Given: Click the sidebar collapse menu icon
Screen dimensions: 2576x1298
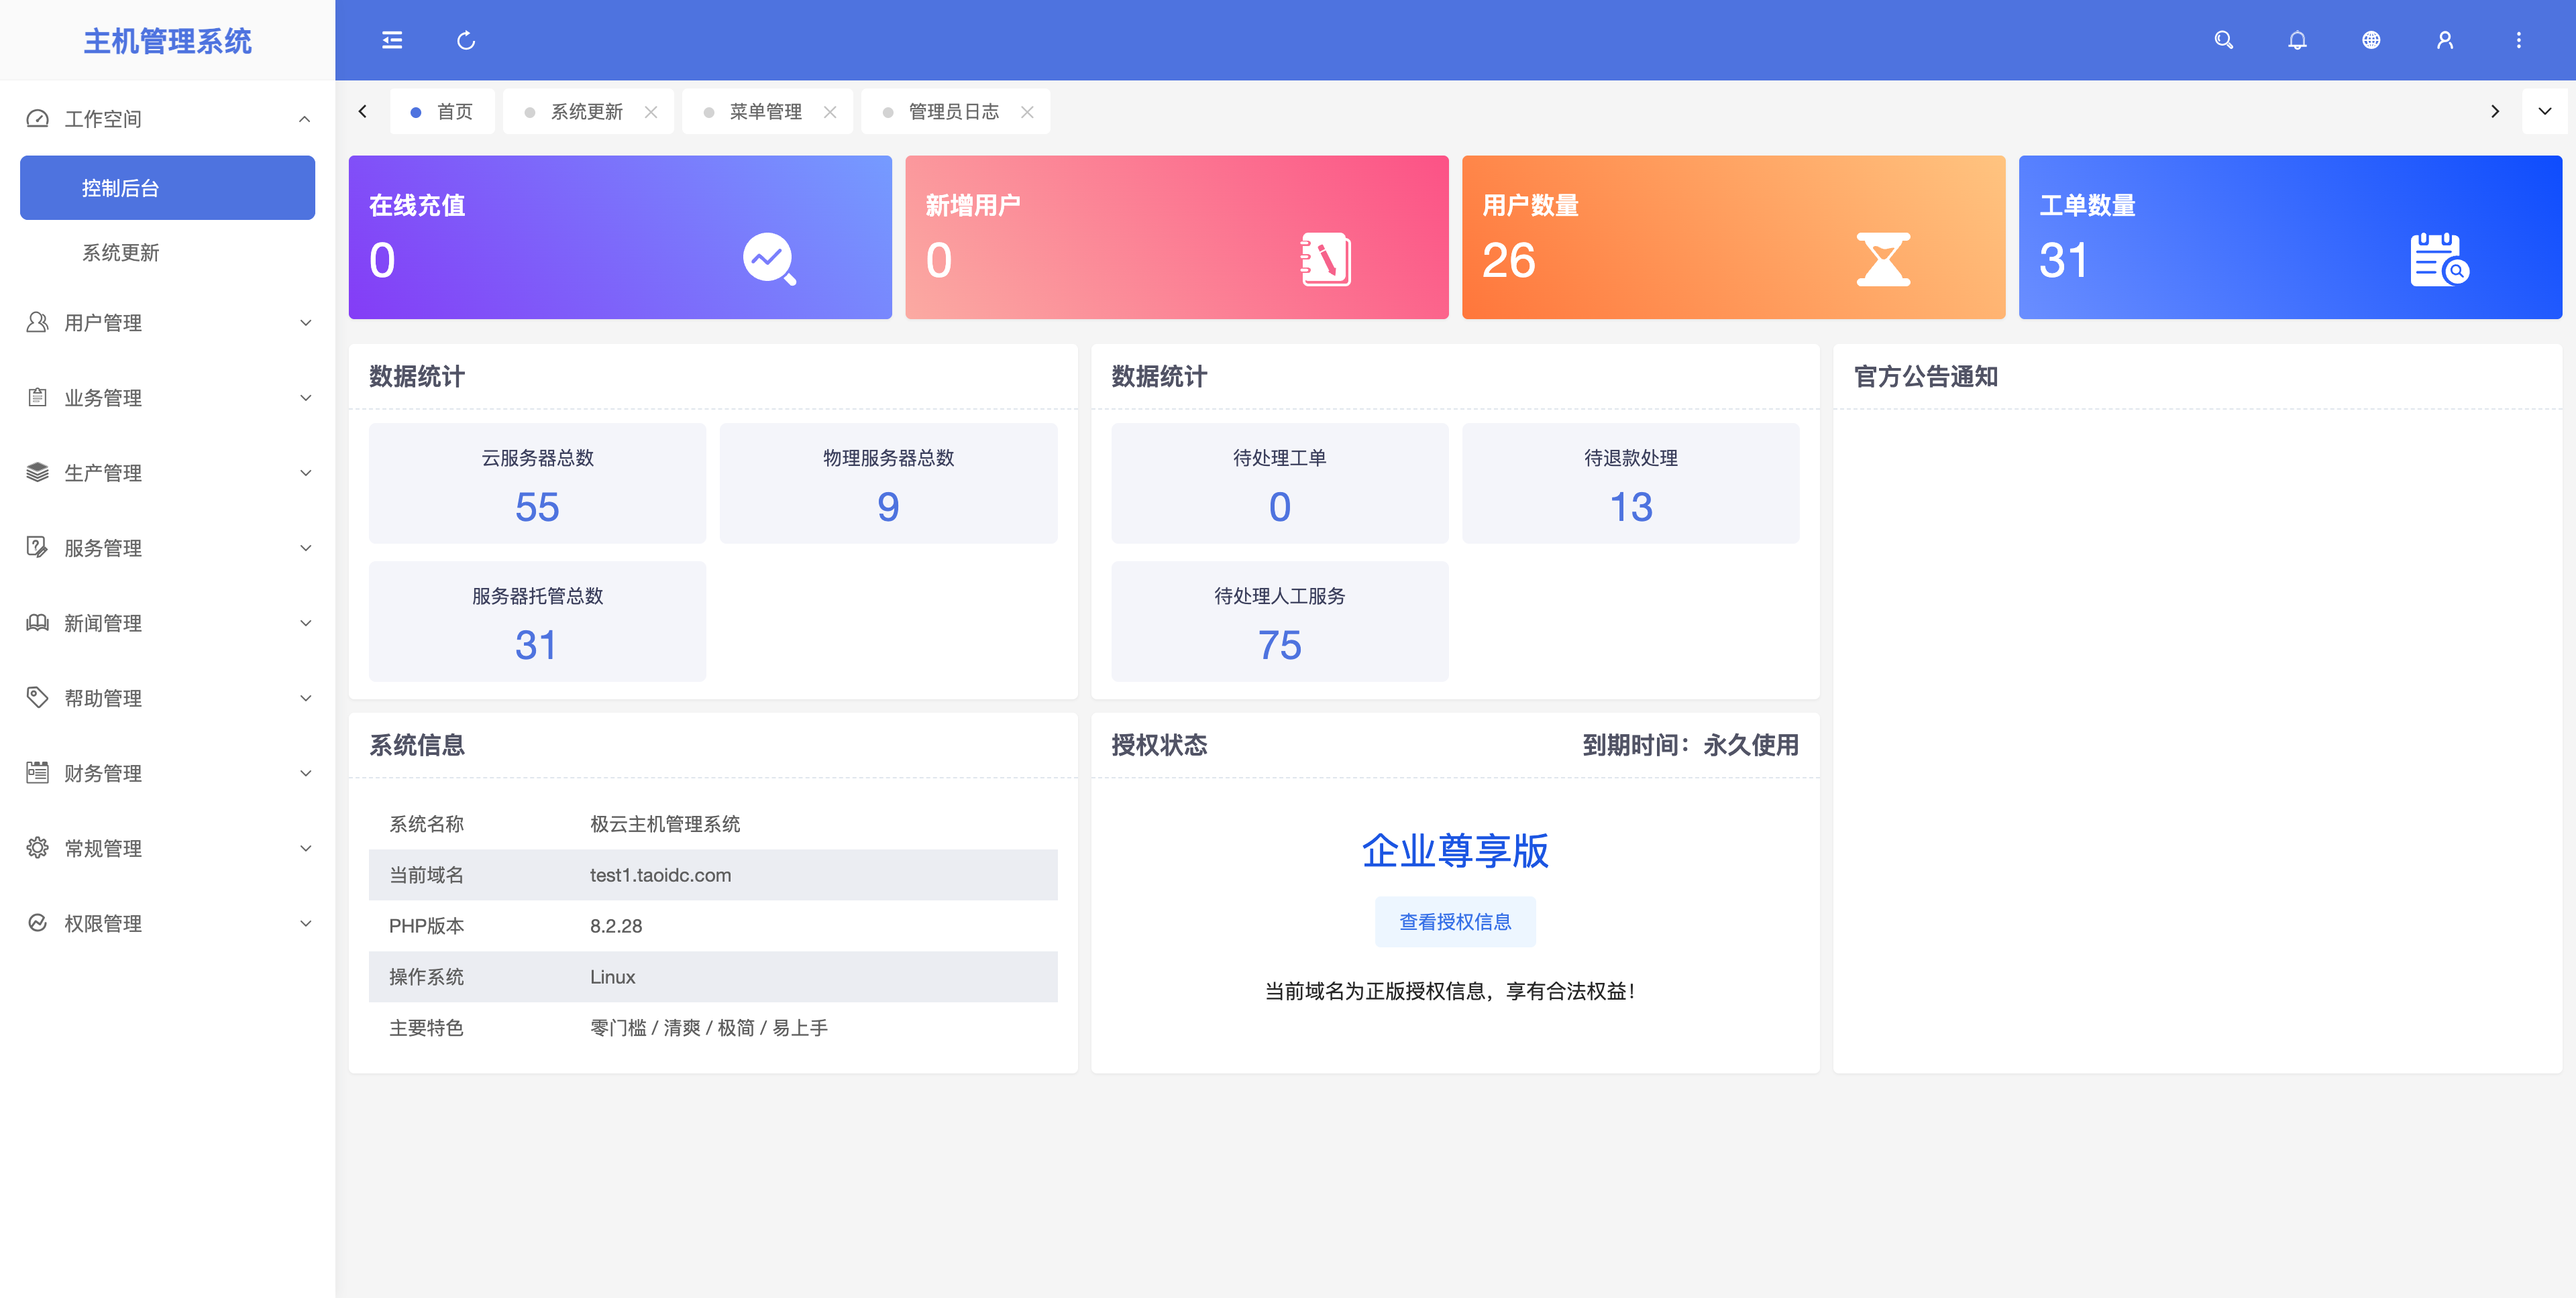Looking at the screenshot, I should click(x=392, y=40).
